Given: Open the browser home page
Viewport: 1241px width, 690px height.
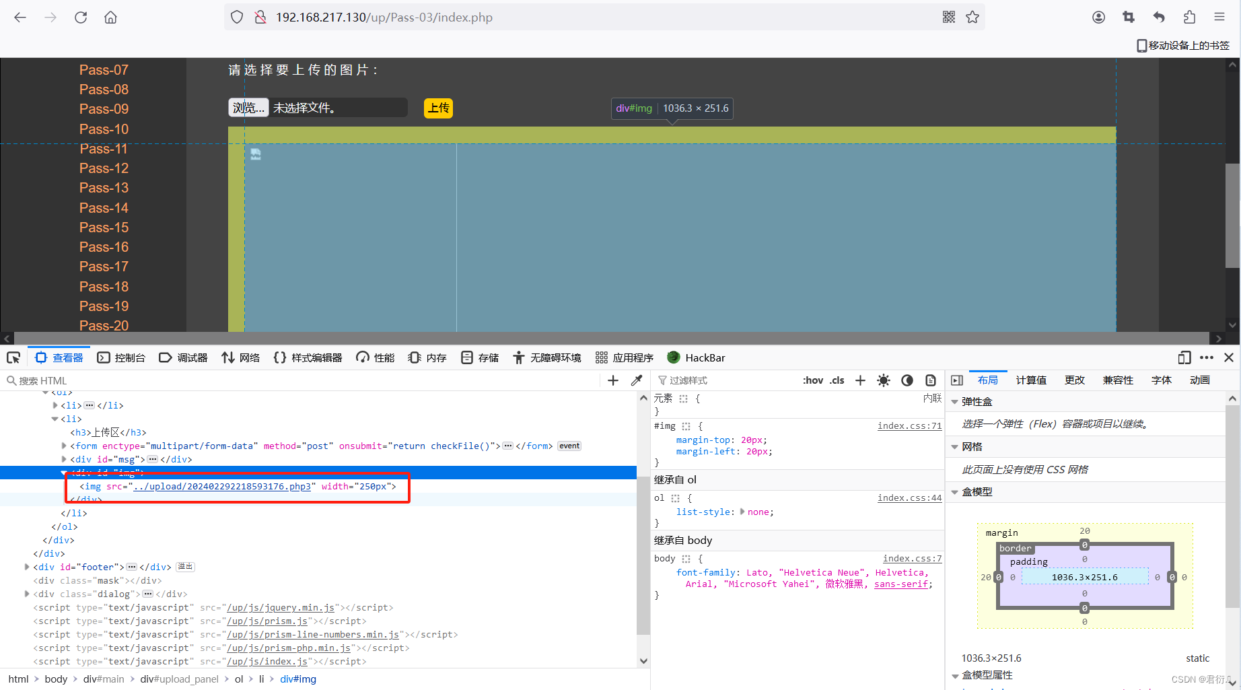Looking at the screenshot, I should point(110,18).
